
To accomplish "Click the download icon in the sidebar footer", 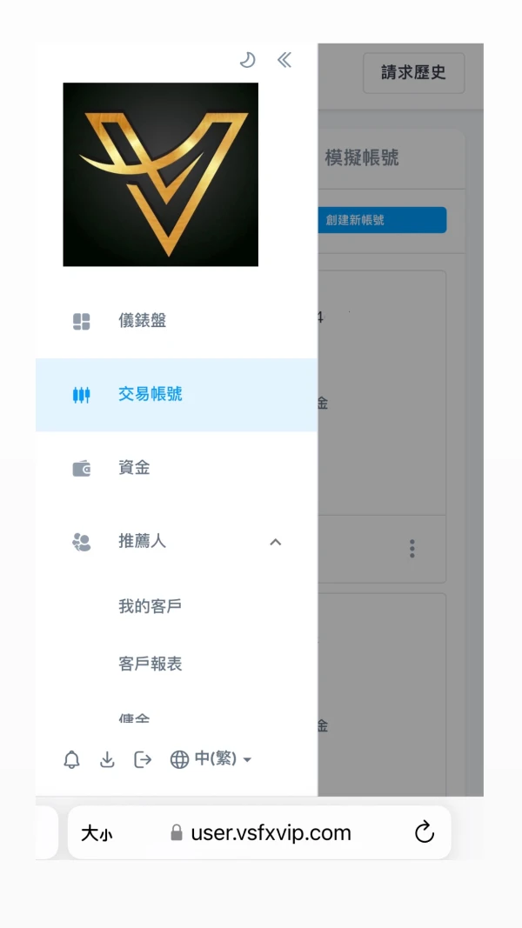I will tap(107, 759).
